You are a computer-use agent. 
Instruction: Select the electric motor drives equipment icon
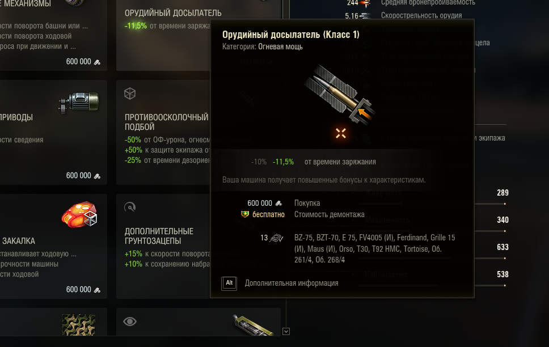[x=79, y=103]
